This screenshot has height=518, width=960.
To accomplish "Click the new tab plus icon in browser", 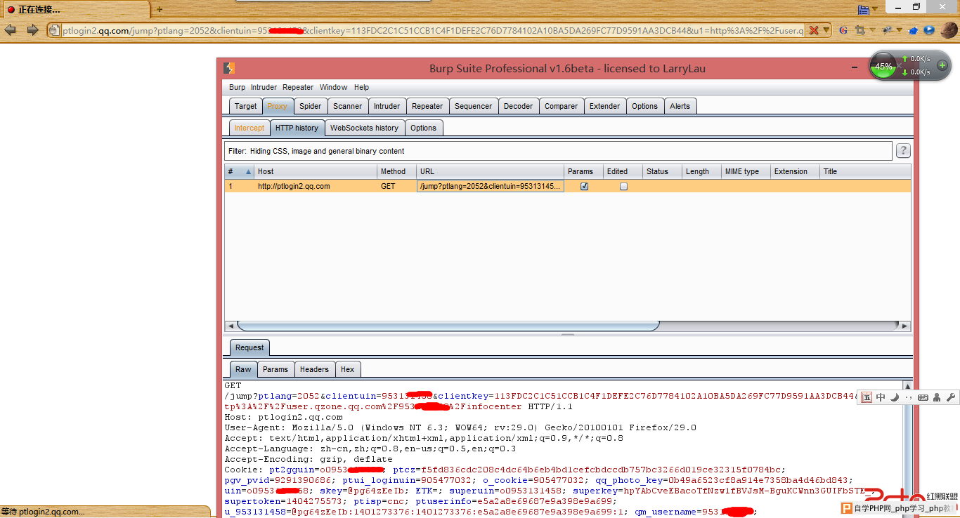I will pos(160,9).
